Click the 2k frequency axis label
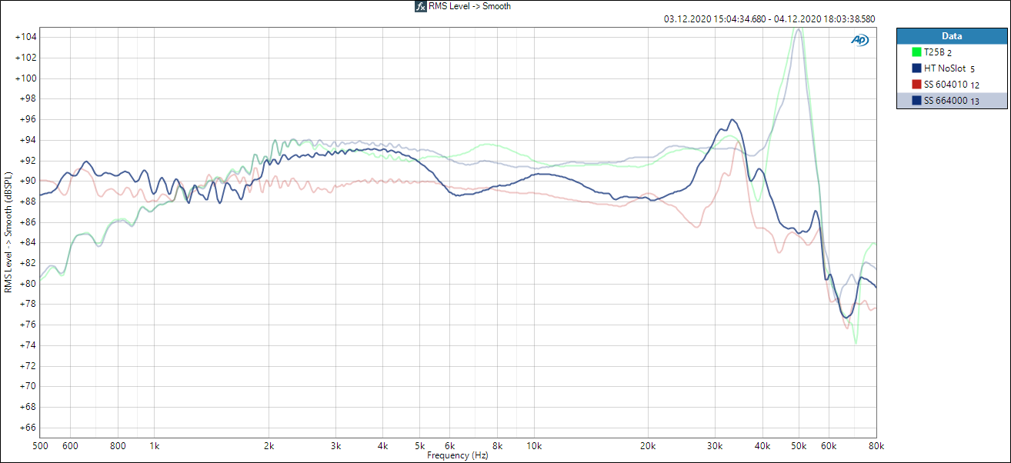1011x463 pixels. (269, 446)
